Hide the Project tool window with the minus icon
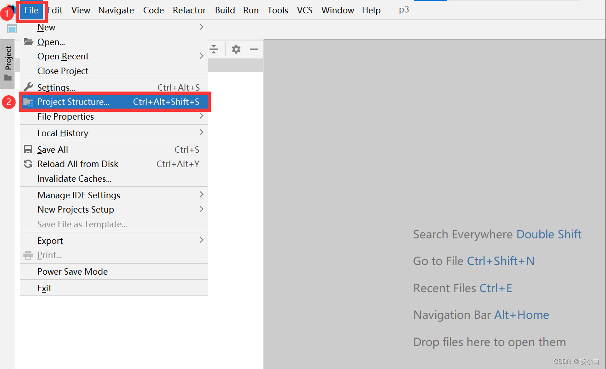The width and height of the screenshot is (606, 369). (x=254, y=49)
